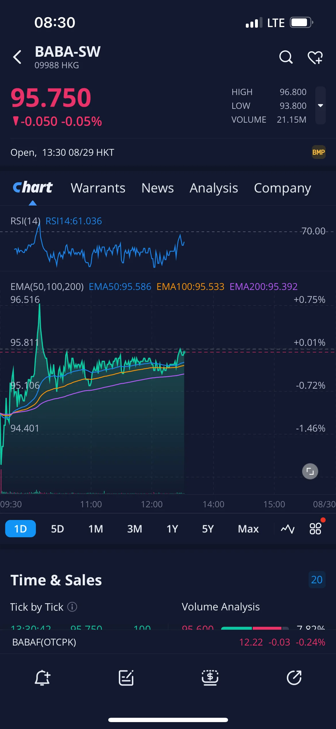The width and height of the screenshot is (336, 729).
Task: Open chart type line icon
Action: 287,529
